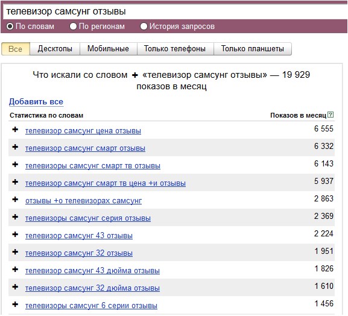Open link 'телевизор самсунг 43 отзывы'
Viewport: 348px width, 316px height.
[79, 236]
